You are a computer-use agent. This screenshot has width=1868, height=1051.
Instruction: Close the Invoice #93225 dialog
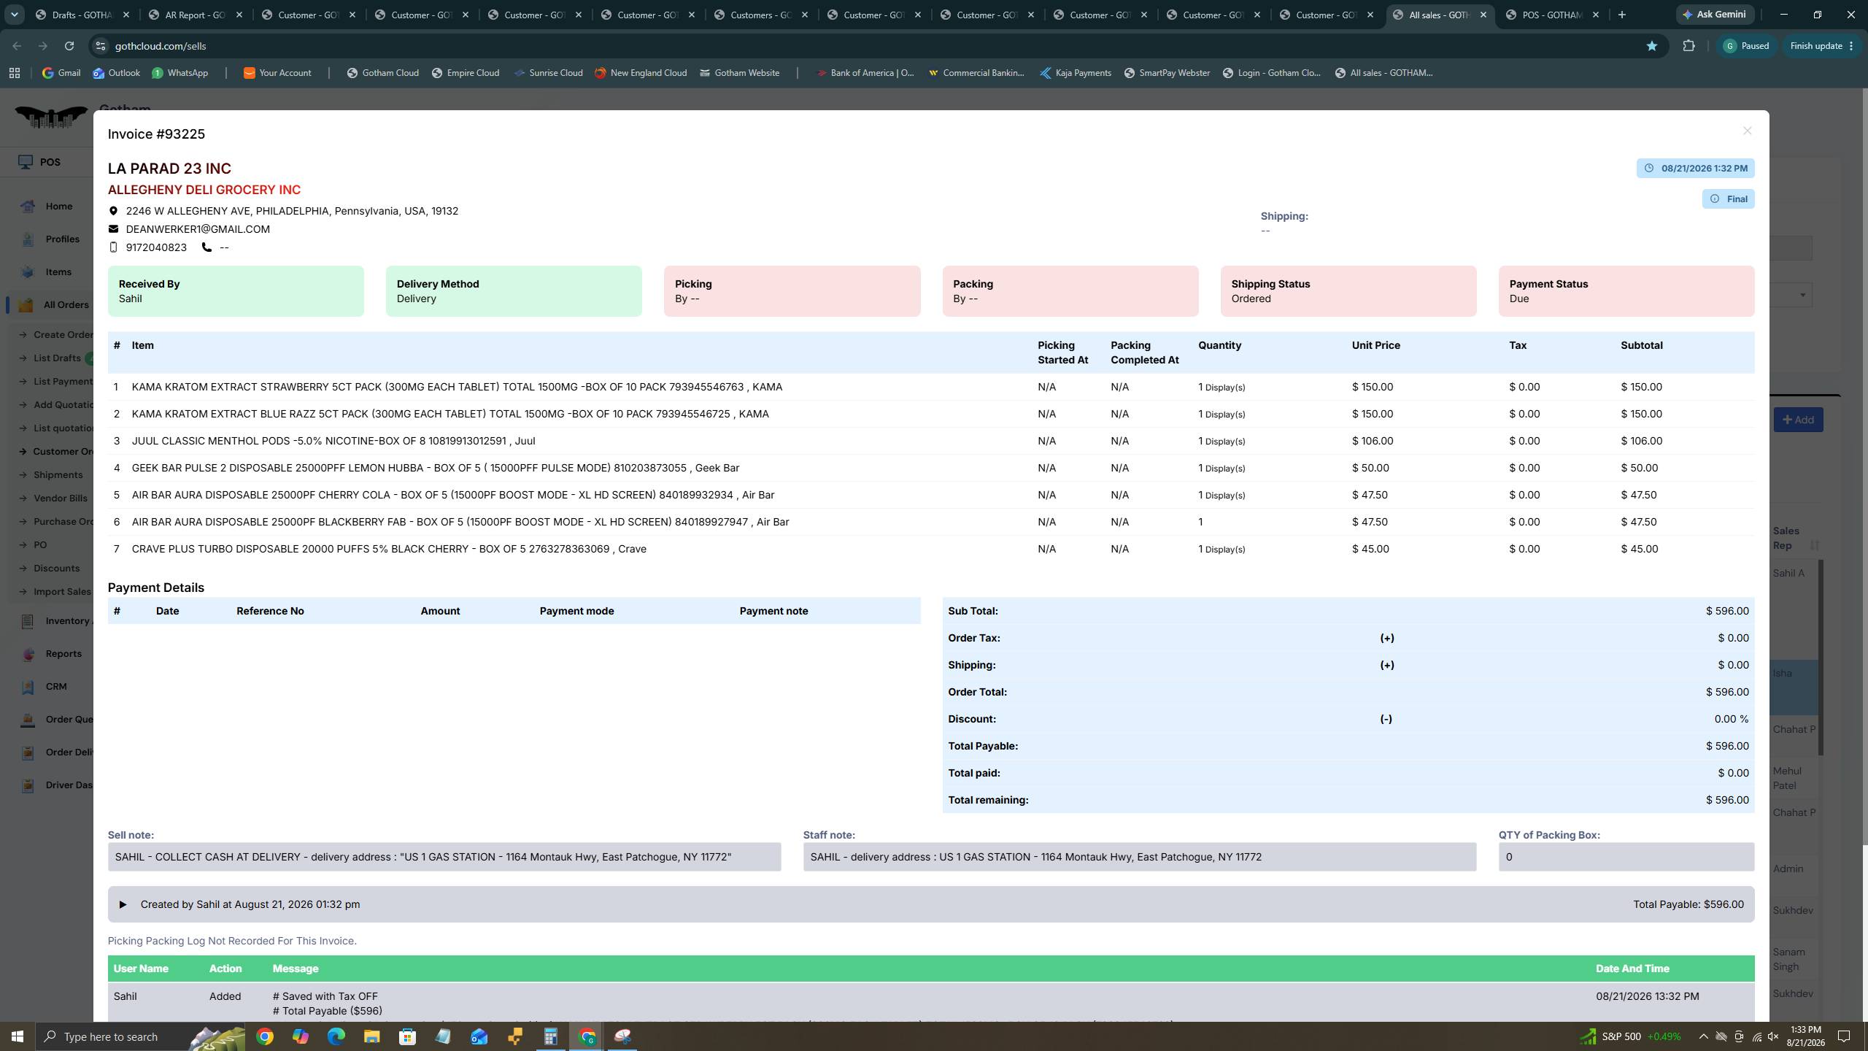point(1747,131)
